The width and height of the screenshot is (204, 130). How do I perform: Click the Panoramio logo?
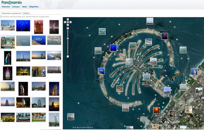(x=11, y=2)
